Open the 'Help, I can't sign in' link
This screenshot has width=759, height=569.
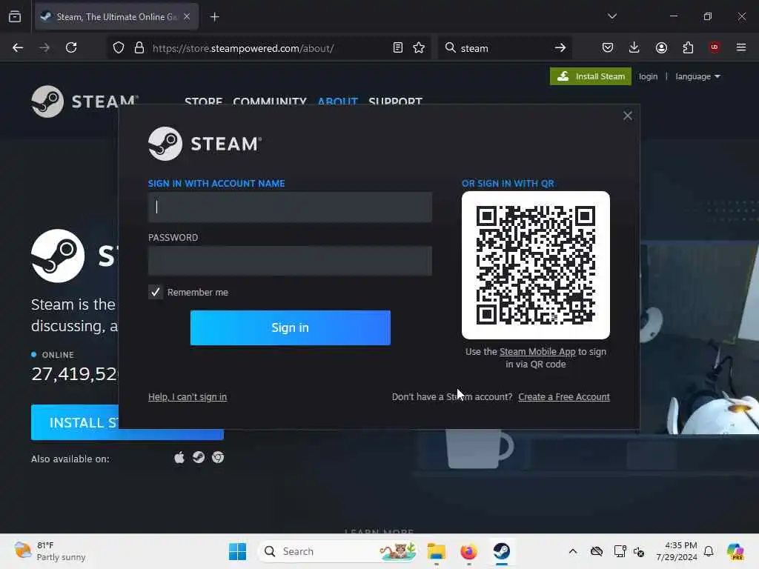[x=188, y=397]
